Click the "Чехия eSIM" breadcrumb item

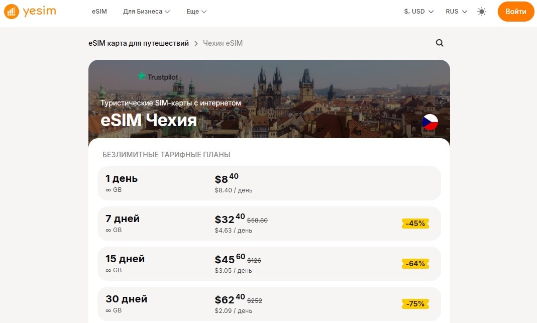coord(223,43)
